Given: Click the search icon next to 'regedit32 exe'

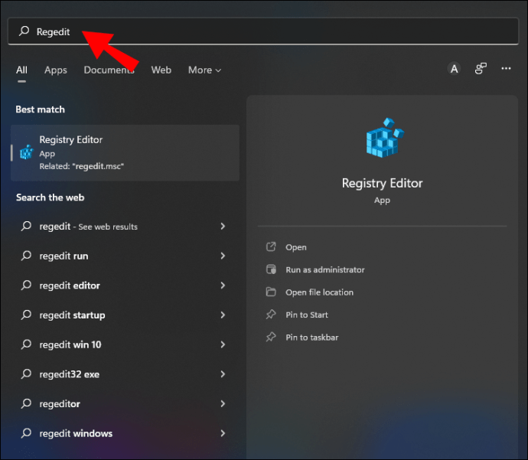Looking at the screenshot, I should pos(26,374).
